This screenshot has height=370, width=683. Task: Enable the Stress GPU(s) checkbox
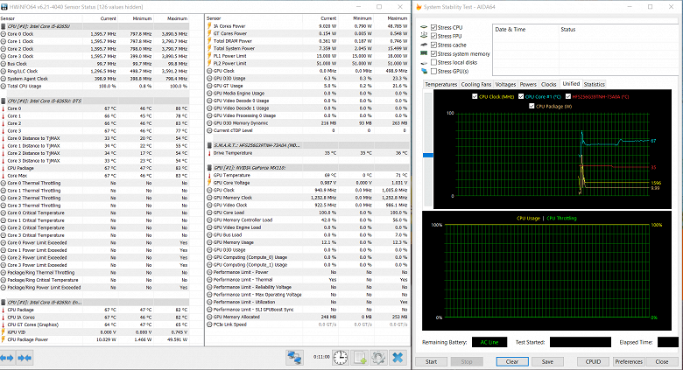pos(433,71)
